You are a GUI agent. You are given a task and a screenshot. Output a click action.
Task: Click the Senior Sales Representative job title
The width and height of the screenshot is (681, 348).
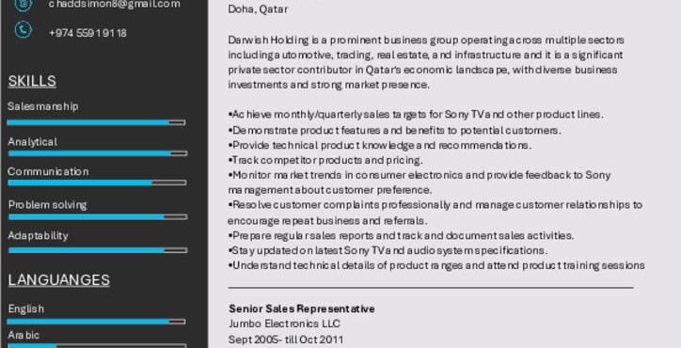302,308
